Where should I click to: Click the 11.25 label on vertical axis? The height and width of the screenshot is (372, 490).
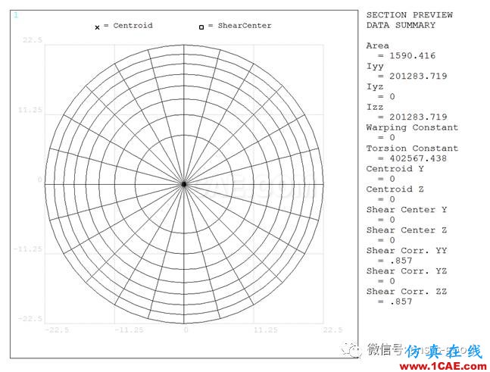30,110
